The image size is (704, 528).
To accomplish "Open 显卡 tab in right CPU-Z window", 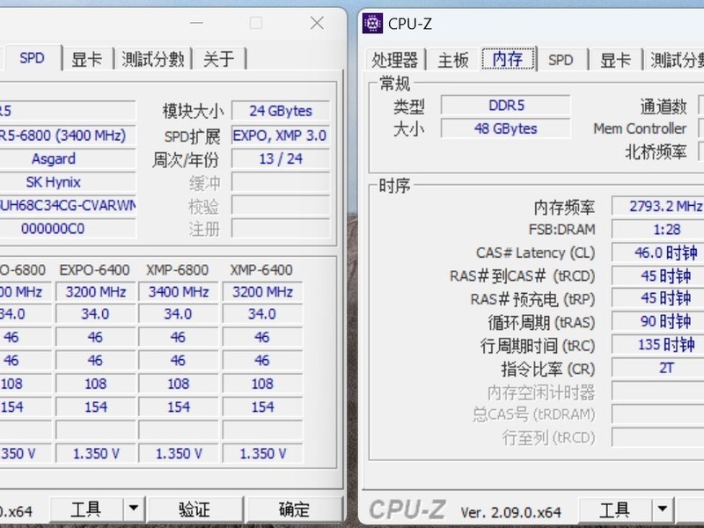I will [615, 60].
